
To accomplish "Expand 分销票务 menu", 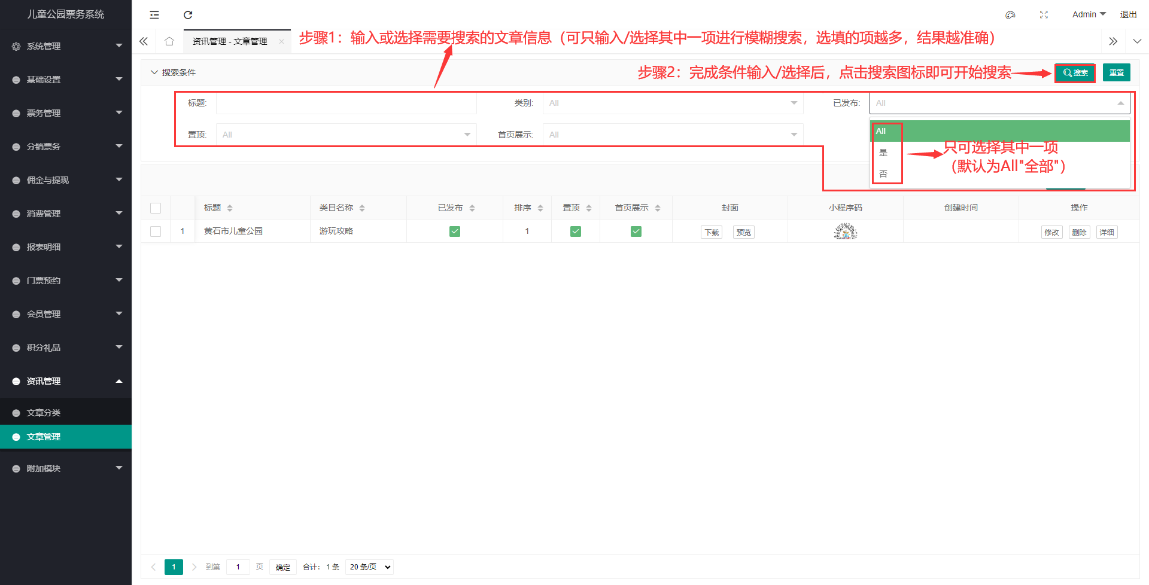I will tap(66, 147).
